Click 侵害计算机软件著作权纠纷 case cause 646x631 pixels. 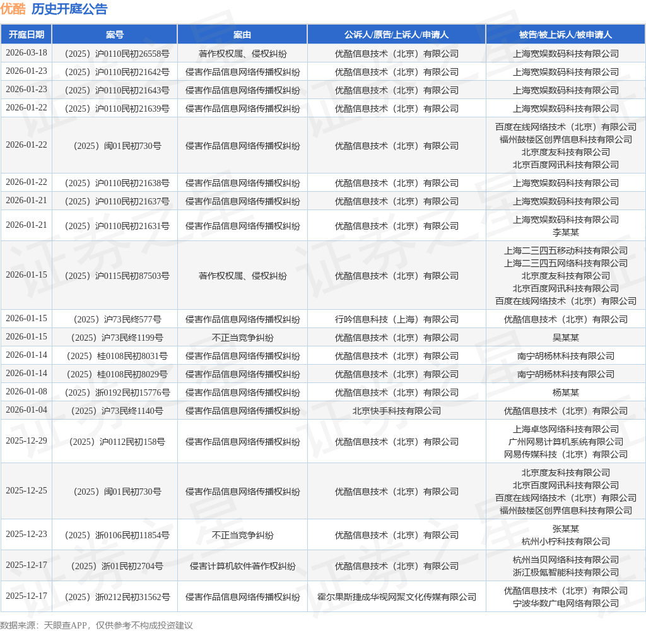pos(242,566)
